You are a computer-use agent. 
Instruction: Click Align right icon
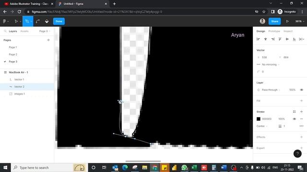pos(273,39)
